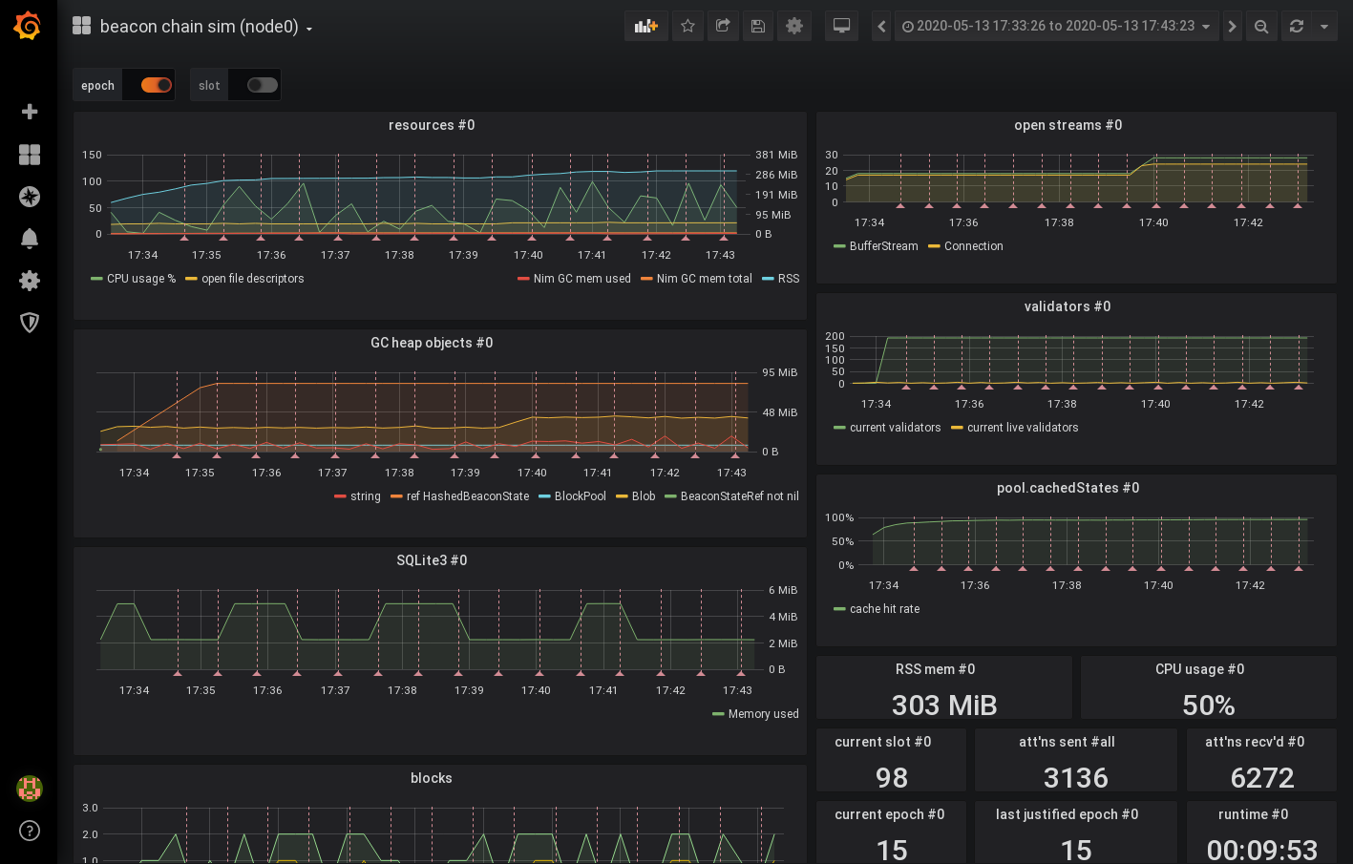Viewport: 1353px width, 864px height.
Task: Share the dashboard via share icon
Action: (x=723, y=26)
